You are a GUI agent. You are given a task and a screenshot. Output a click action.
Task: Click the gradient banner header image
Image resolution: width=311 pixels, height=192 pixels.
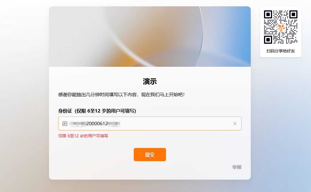point(150,37)
